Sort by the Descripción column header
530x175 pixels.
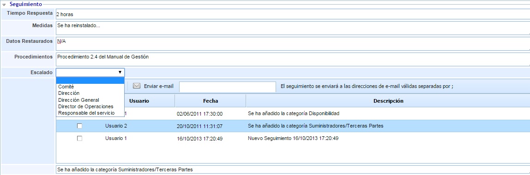(x=388, y=101)
